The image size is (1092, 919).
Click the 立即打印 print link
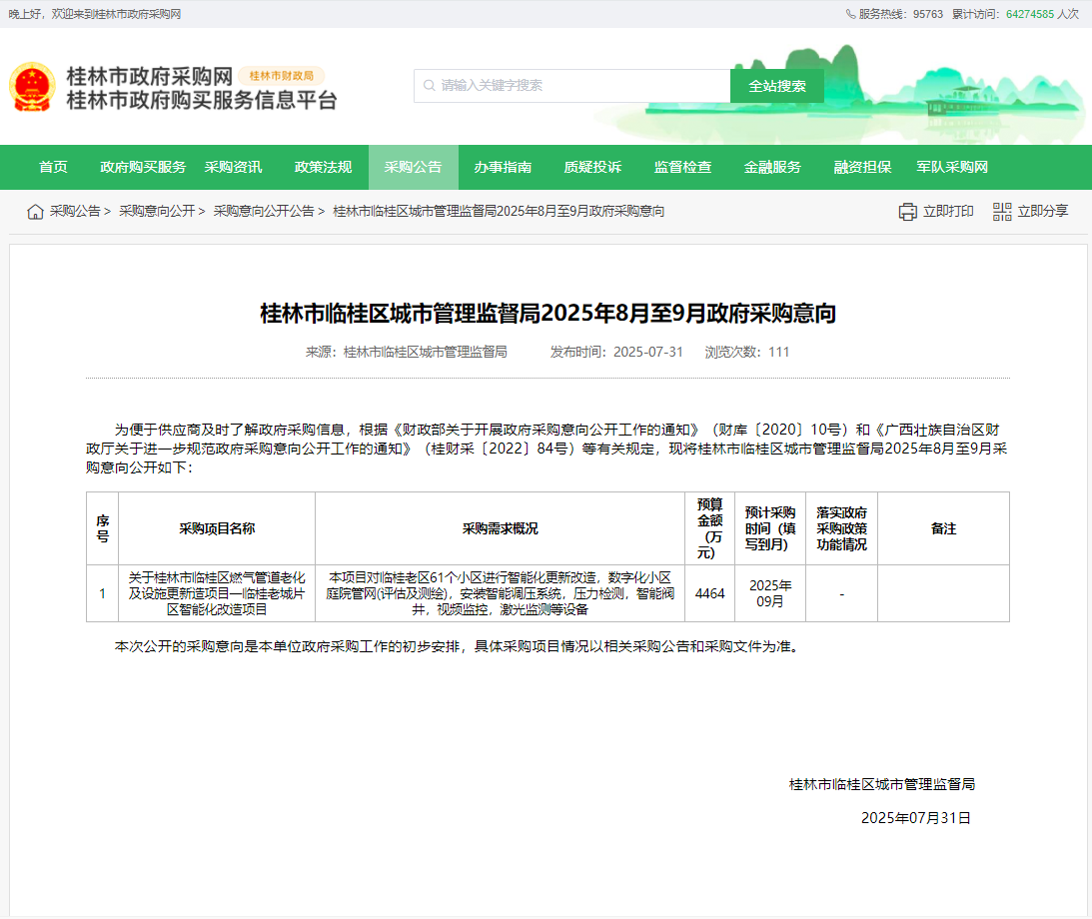coord(947,212)
